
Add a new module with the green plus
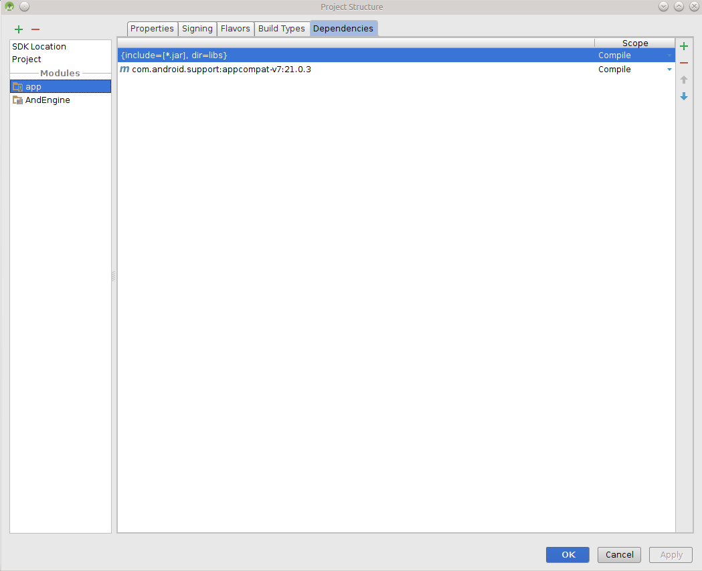(18, 29)
